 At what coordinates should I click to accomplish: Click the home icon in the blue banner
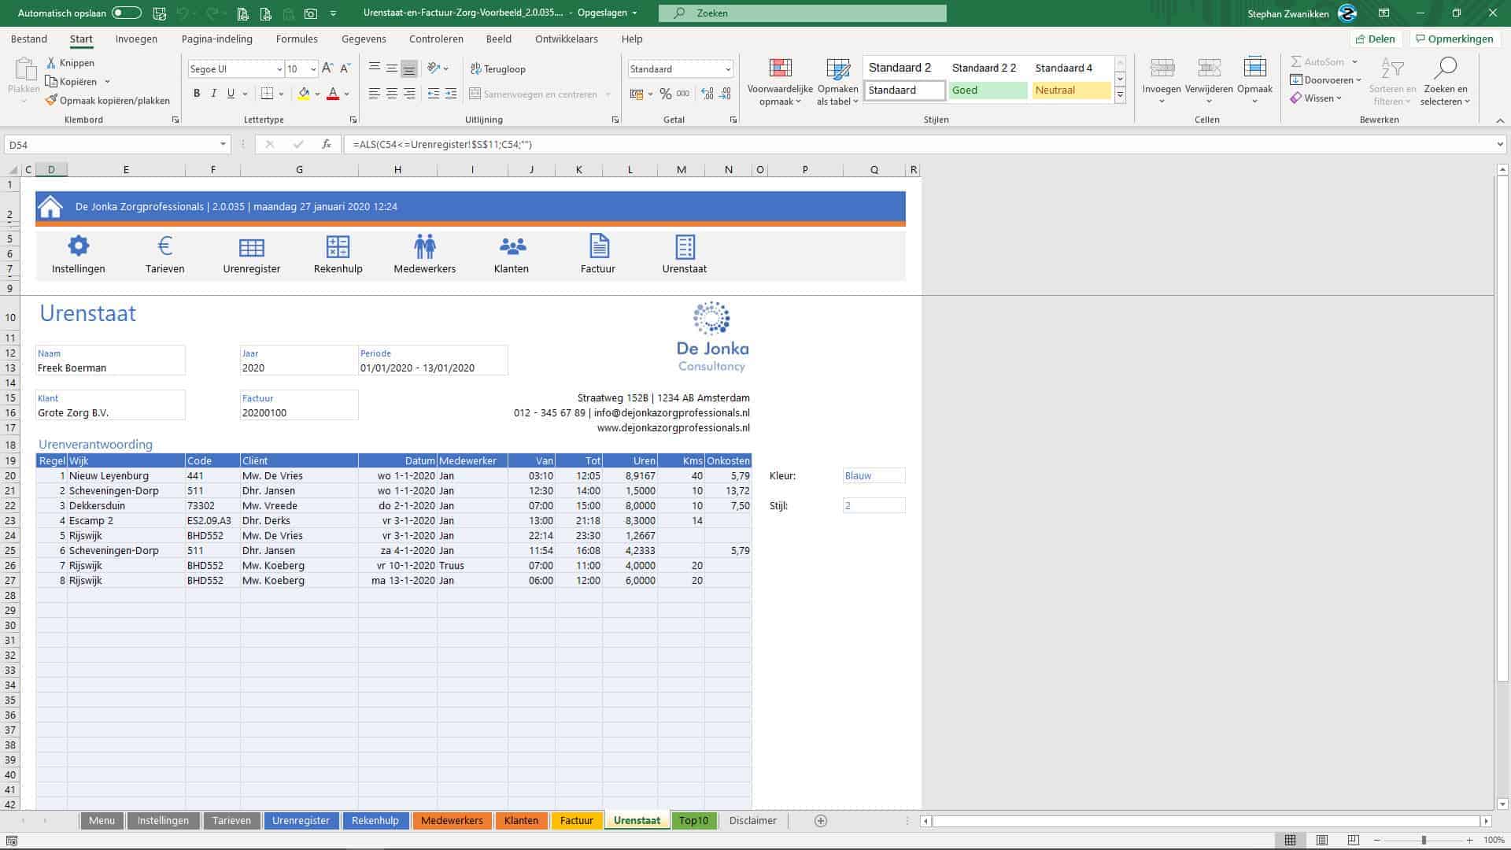click(50, 207)
